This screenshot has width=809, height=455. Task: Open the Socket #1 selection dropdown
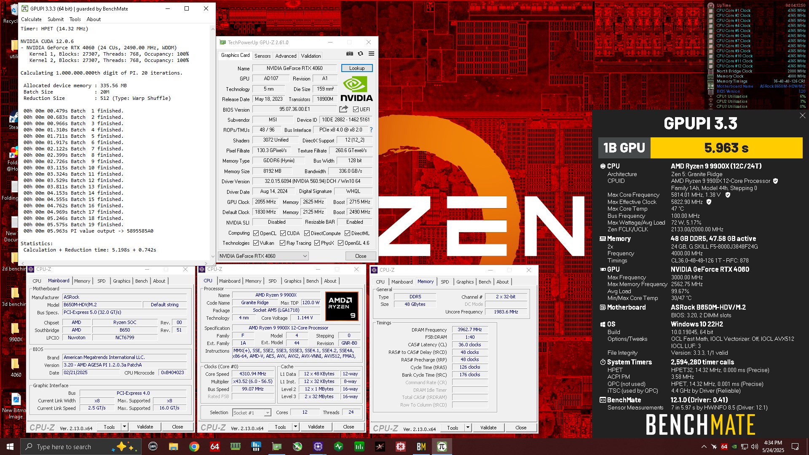[252, 413]
